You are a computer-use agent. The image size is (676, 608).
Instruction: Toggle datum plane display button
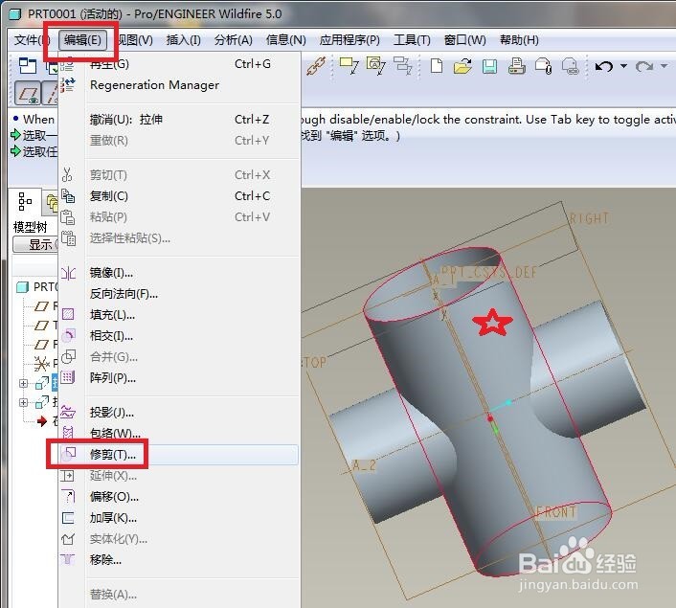(x=28, y=93)
